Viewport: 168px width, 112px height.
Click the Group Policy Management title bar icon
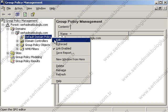3,2
